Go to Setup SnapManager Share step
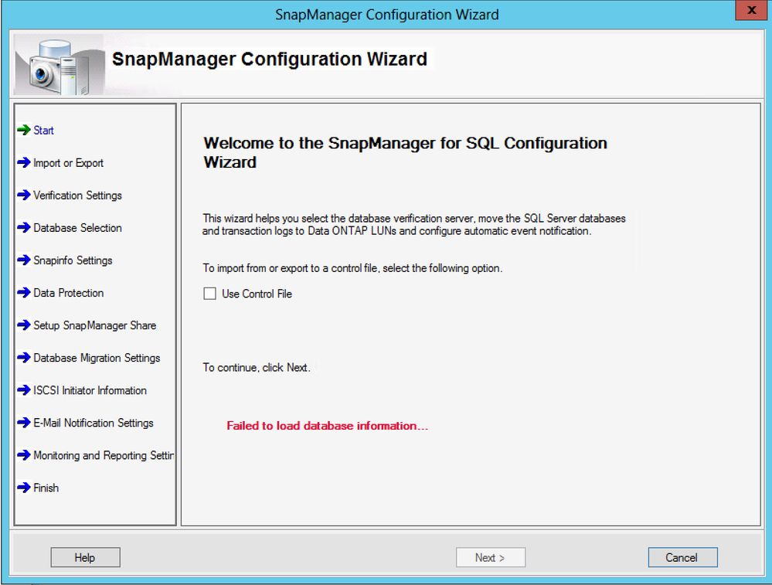772x585 pixels. 94,325
